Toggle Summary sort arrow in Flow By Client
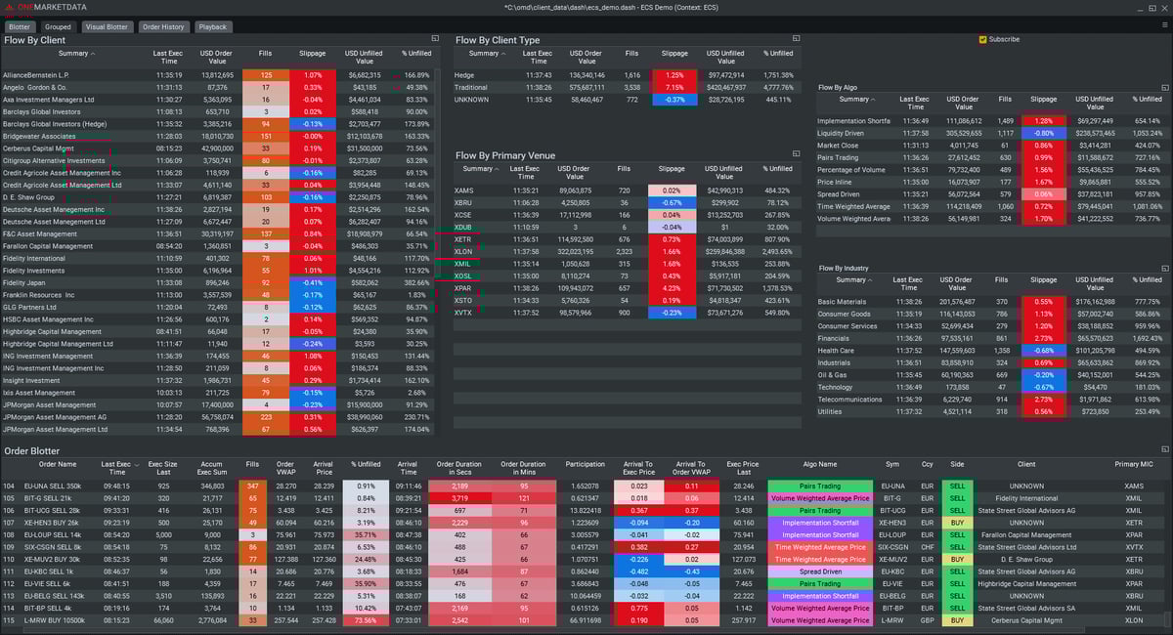The image size is (1173, 635). point(93,54)
